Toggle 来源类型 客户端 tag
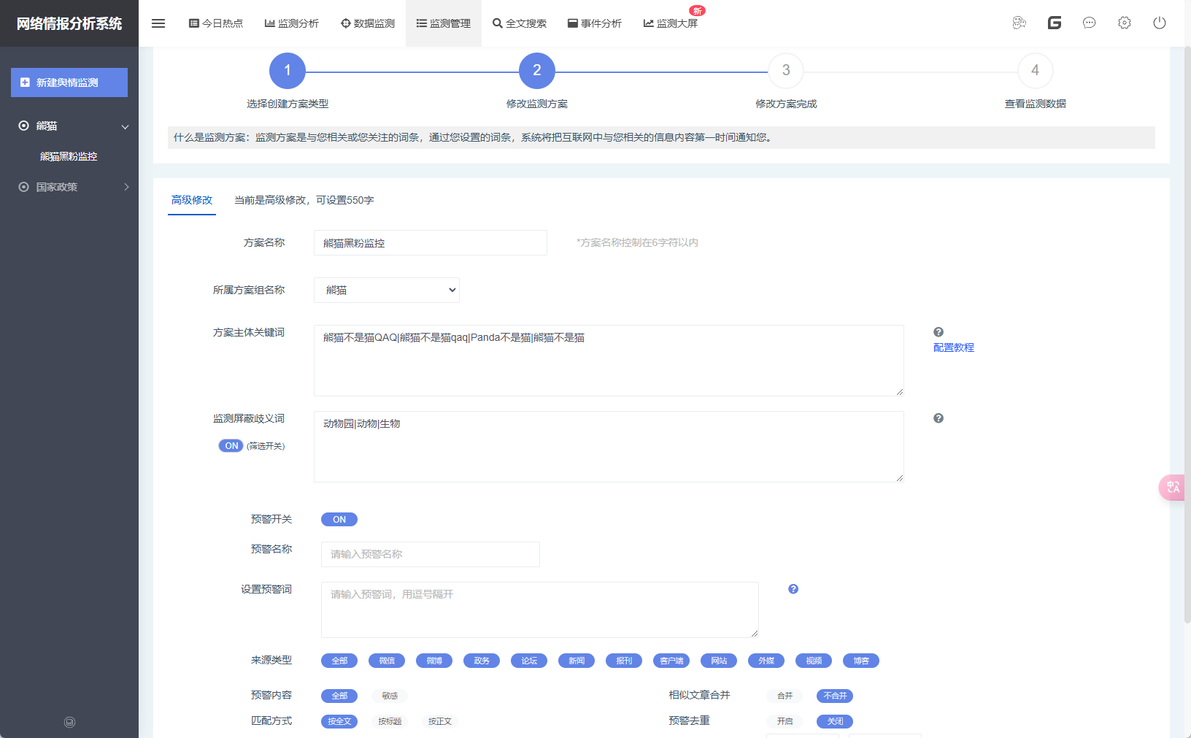The height and width of the screenshot is (738, 1191). 671,661
